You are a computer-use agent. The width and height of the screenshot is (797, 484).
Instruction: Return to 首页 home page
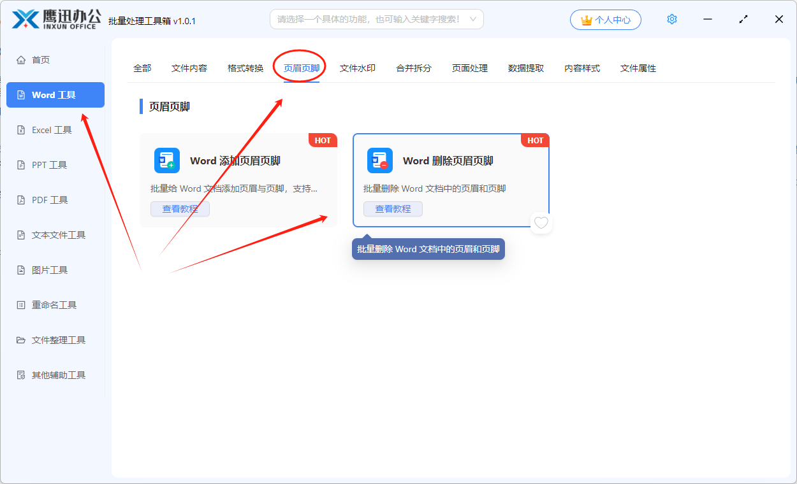pos(40,59)
